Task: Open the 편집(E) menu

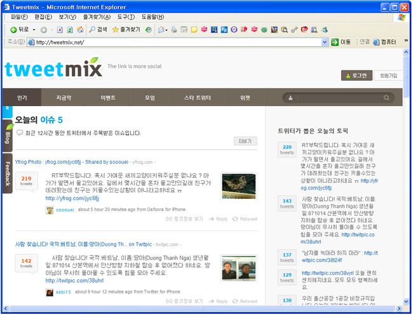Action: 43,17
